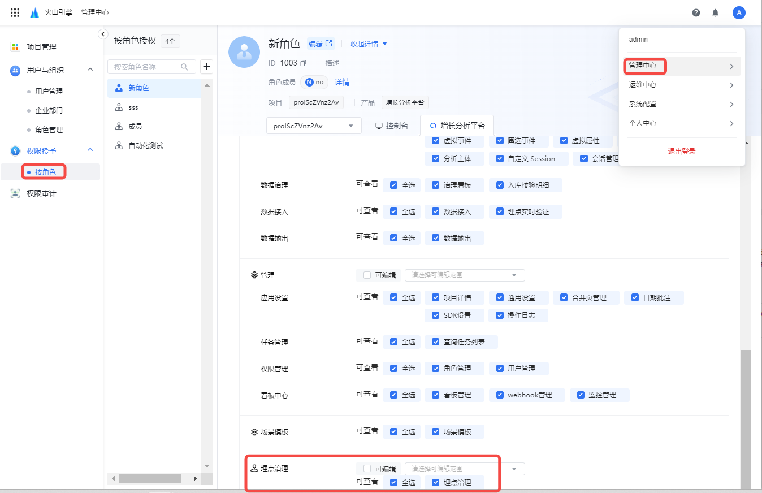Open help via the question mark icon
Screen dimensions: 762x493
pos(696,12)
